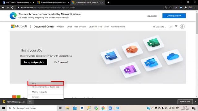Click the For up to 6 people button

coord(34,62)
